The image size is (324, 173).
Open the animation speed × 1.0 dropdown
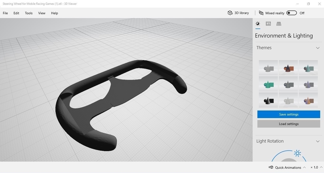tap(316, 167)
